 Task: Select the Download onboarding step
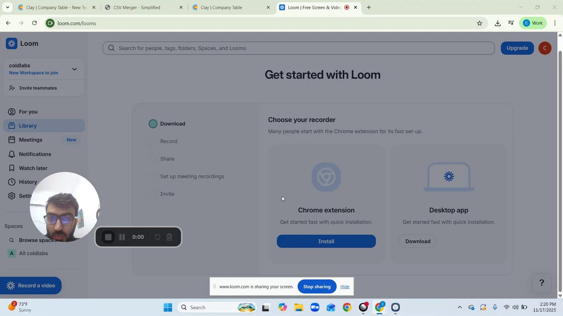(167, 124)
